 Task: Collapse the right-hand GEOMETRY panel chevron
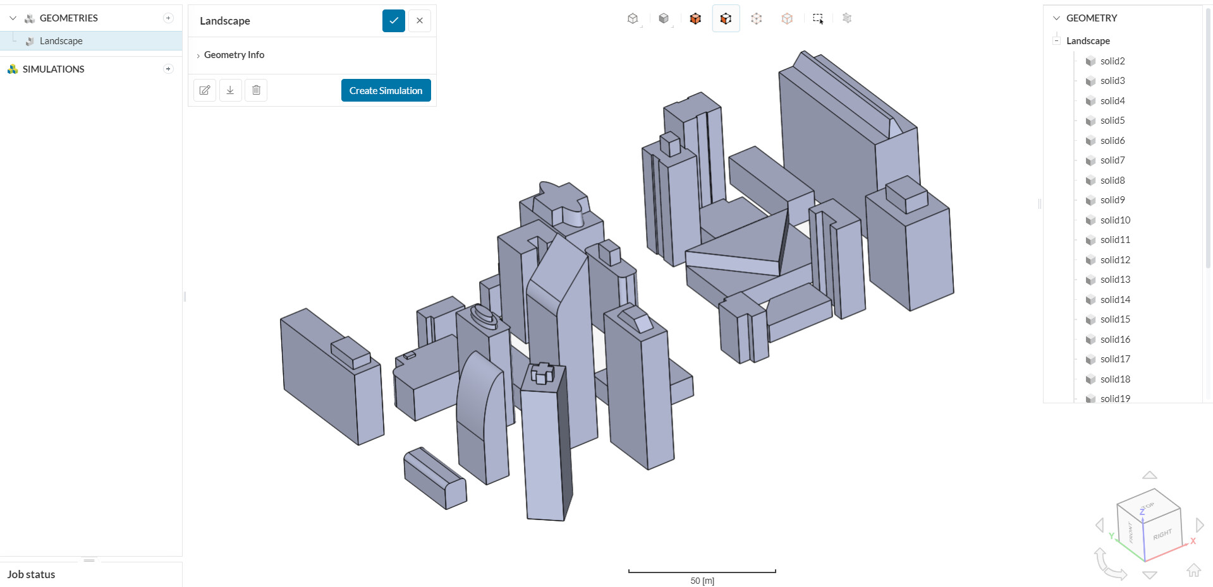pos(1056,18)
